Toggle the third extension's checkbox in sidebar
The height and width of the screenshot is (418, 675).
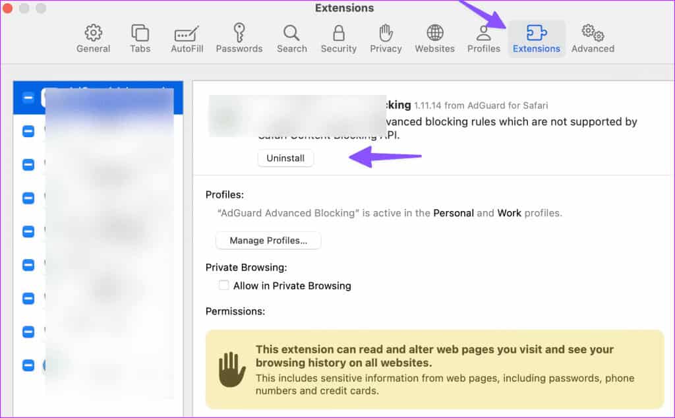click(28, 165)
